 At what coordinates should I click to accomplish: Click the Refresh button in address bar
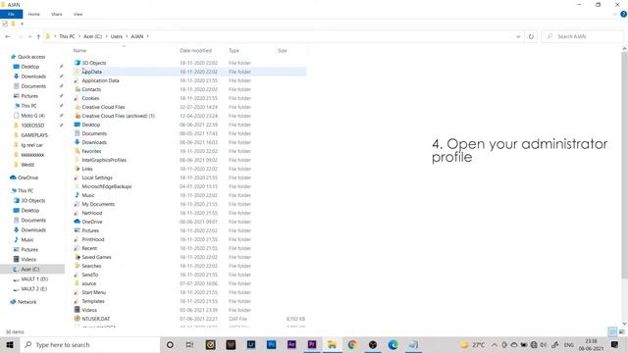531,36
